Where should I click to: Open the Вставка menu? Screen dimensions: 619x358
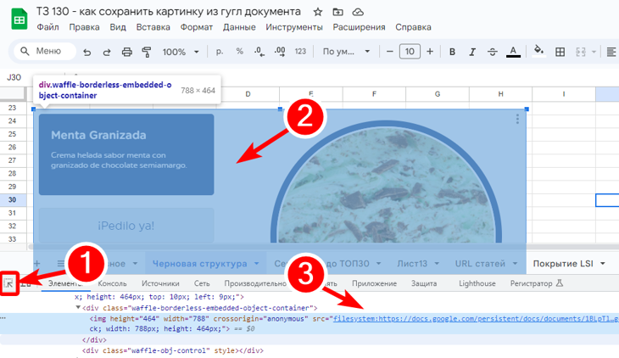coord(153,27)
